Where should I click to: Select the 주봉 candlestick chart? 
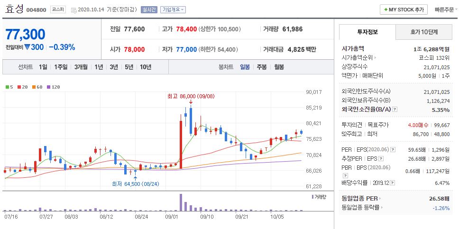(262, 67)
